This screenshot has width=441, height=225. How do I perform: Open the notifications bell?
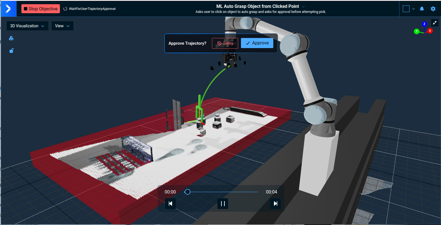(422, 9)
